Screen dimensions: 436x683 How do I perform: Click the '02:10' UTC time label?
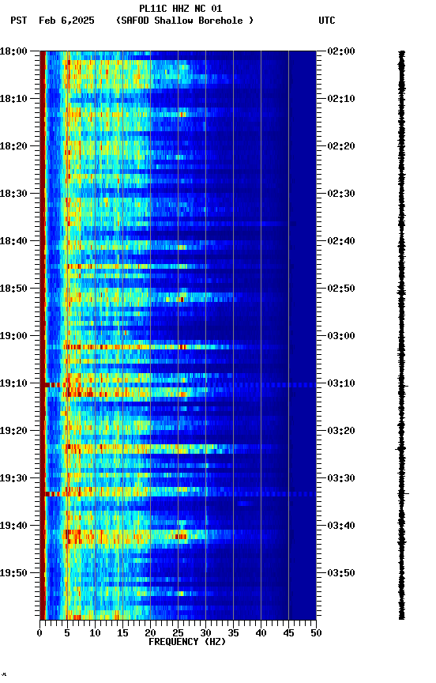pos(341,99)
